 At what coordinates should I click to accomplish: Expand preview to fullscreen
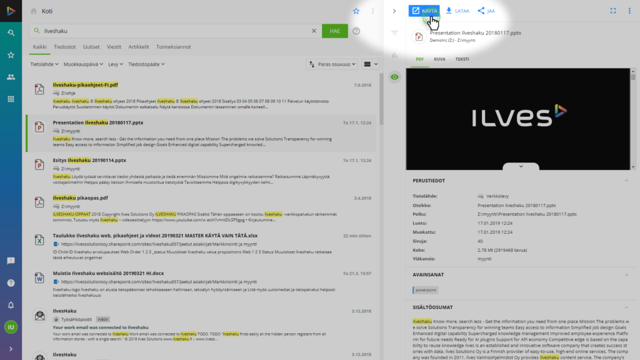click(x=613, y=11)
